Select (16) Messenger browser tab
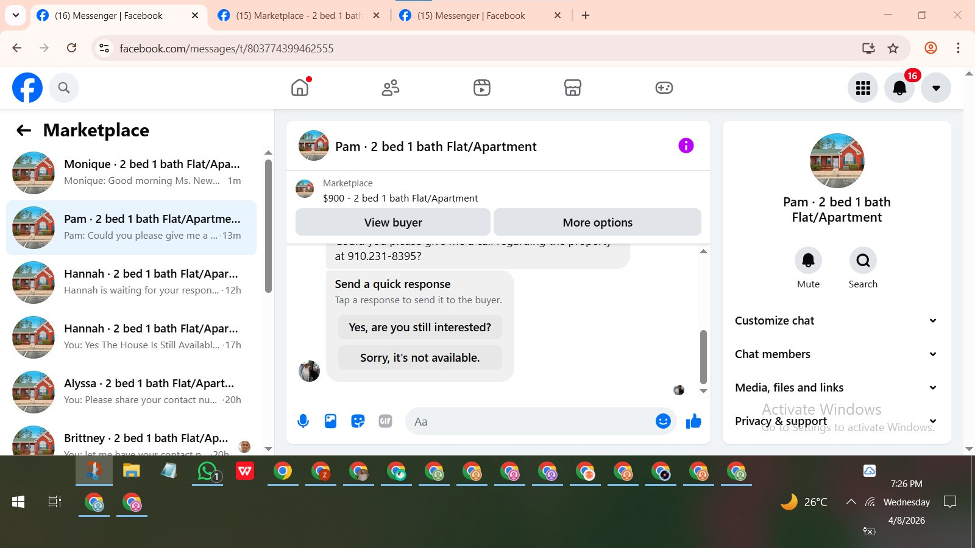Viewport: 975px width, 548px height. [x=118, y=16]
